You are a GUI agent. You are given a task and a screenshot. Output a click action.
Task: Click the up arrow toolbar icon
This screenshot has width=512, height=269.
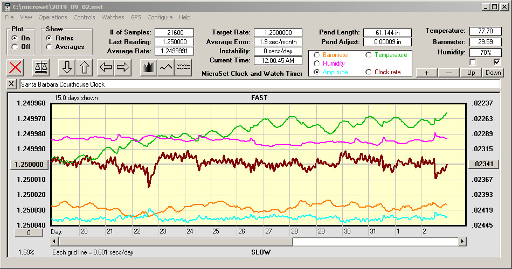tap(84, 67)
